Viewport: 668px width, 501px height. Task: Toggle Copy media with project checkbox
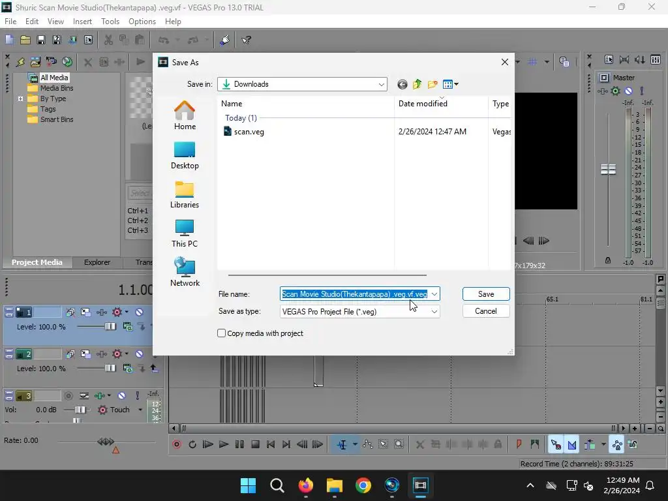tap(222, 333)
